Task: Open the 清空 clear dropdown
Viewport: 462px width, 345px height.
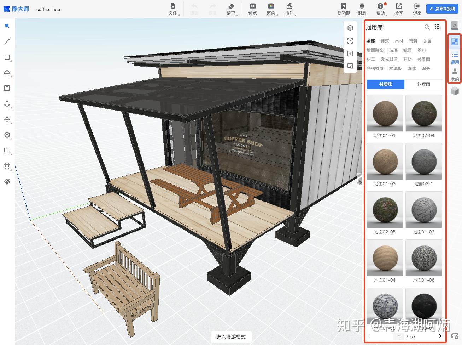Action: [x=231, y=9]
